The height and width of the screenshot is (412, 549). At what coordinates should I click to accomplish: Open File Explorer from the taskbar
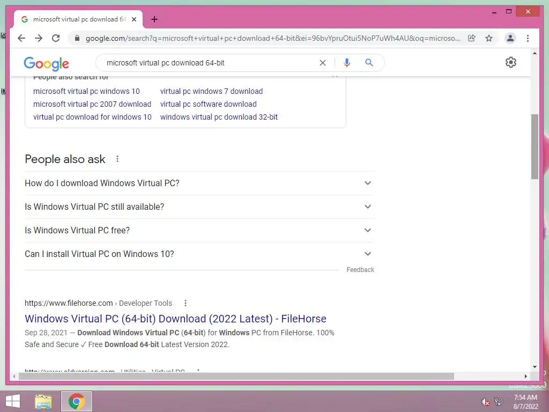click(43, 401)
